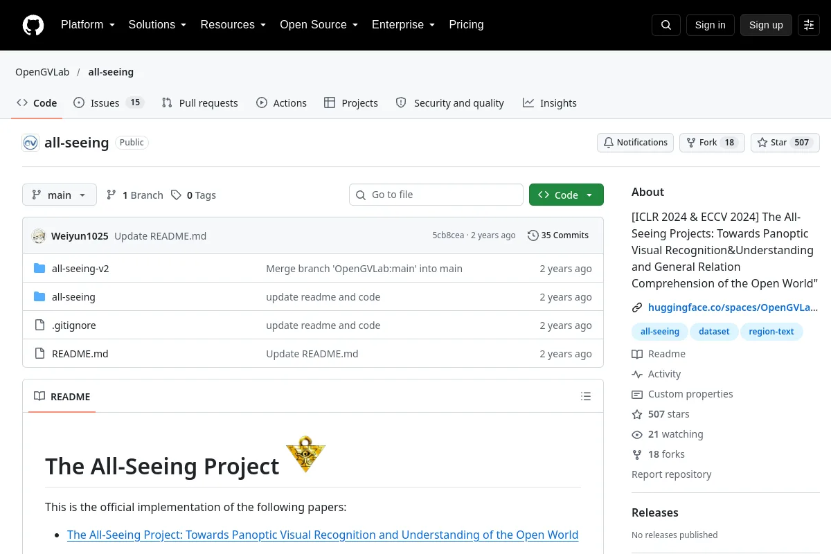Image resolution: width=831 pixels, height=554 pixels.
Task: Select the book icon next to Readme
Action: 637,354
